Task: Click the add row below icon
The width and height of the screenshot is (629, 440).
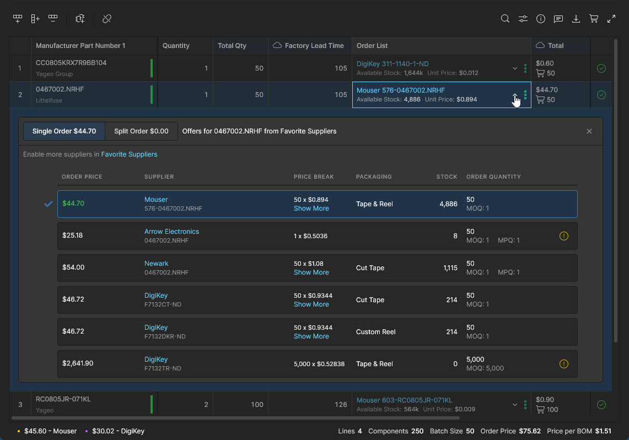Action: pyautogui.click(x=18, y=19)
